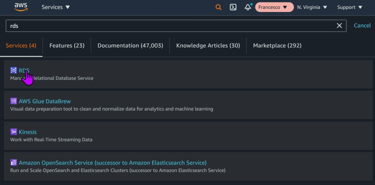The width and height of the screenshot is (375, 185).
Task: Click the search field containing rds
Action: (176, 26)
